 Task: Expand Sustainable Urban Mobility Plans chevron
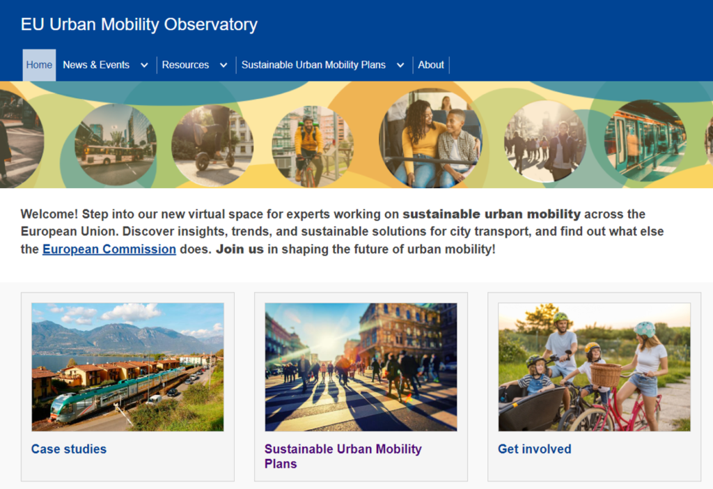[400, 65]
